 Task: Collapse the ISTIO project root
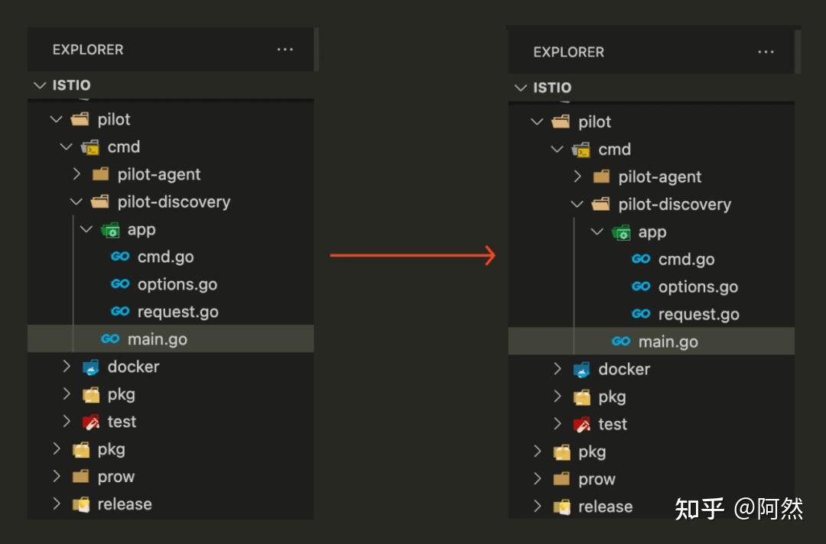point(40,86)
